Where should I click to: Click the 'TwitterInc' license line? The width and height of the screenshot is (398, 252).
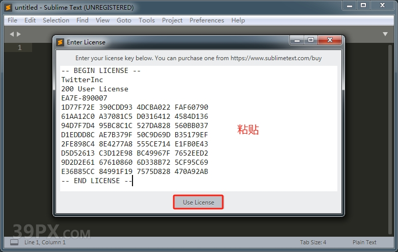[82, 80]
